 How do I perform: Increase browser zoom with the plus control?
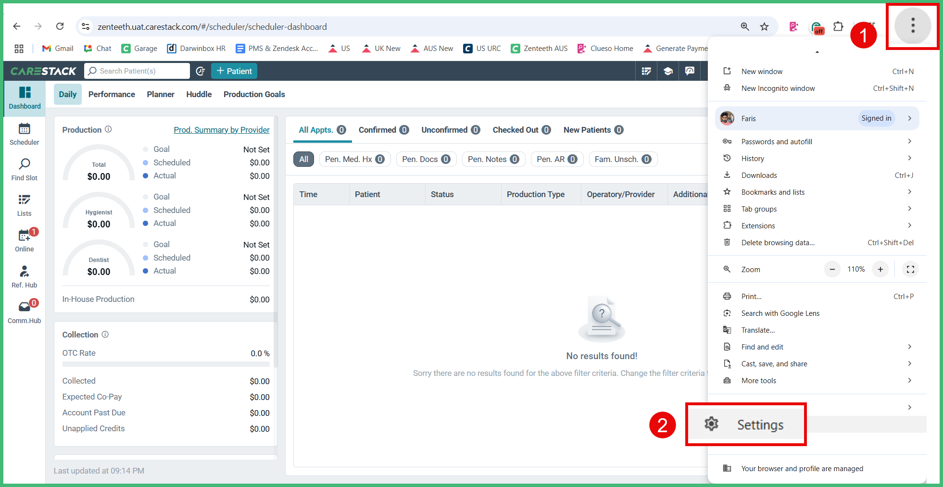880,269
